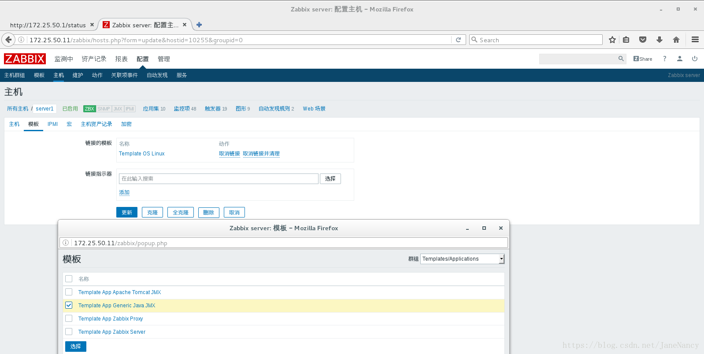Open Zabbix help question mark
The image size is (704, 354).
665,59
